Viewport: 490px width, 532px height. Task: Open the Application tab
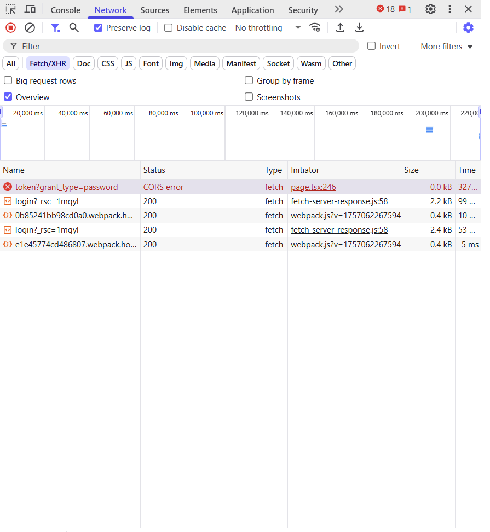(252, 10)
